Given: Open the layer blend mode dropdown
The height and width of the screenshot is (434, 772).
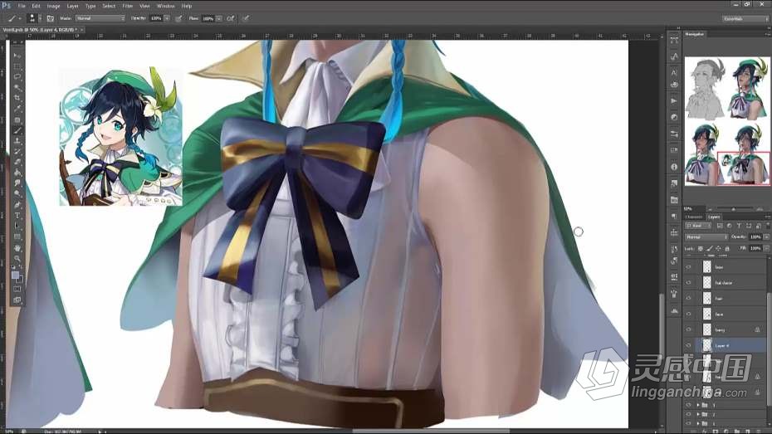Looking at the screenshot, I should pyautogui.click(x=706, y=237).
